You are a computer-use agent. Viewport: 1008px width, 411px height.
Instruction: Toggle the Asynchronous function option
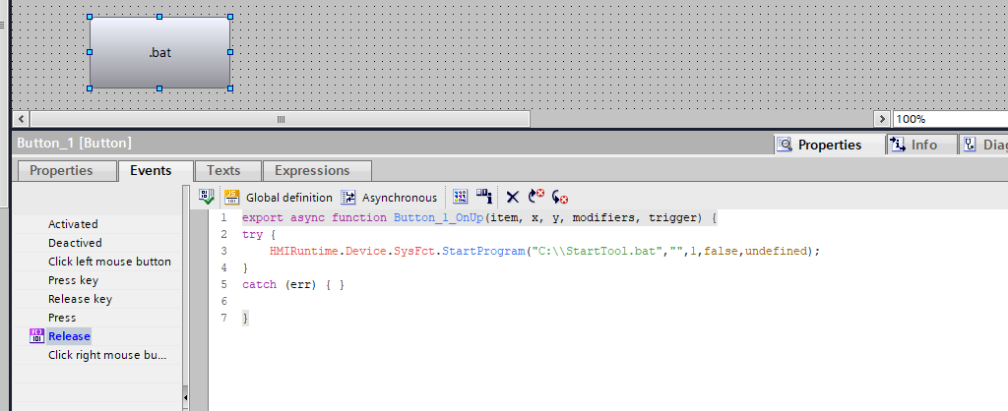(x=389, y=198)
